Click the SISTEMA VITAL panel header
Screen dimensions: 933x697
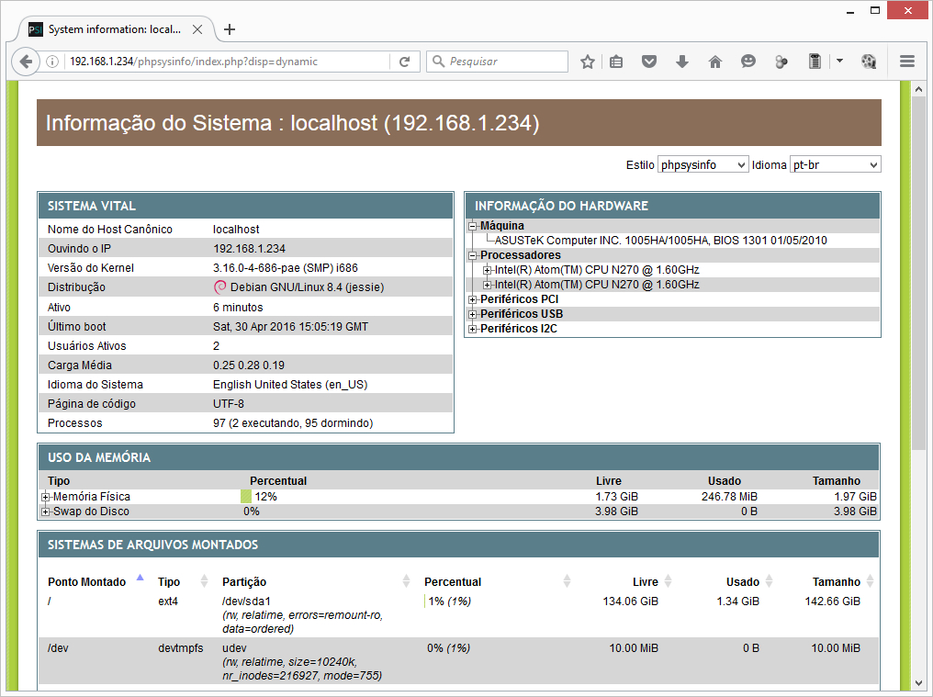click(245, 206)
